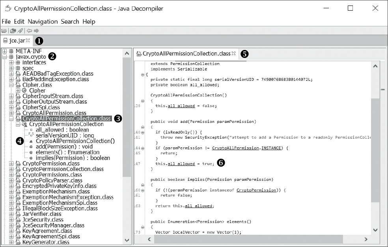The image size is (388, 247).
Task: Select the elements() : Enumeration member
Action: pyautogui.click(x=67, y=152)
